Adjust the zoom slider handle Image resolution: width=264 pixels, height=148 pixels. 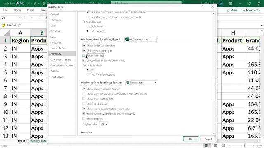(245, 146)
